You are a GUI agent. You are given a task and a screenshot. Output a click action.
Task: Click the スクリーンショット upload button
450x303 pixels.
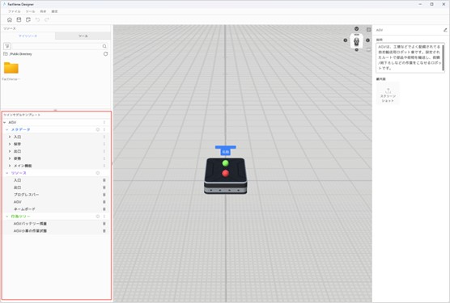tap(388, 94)
